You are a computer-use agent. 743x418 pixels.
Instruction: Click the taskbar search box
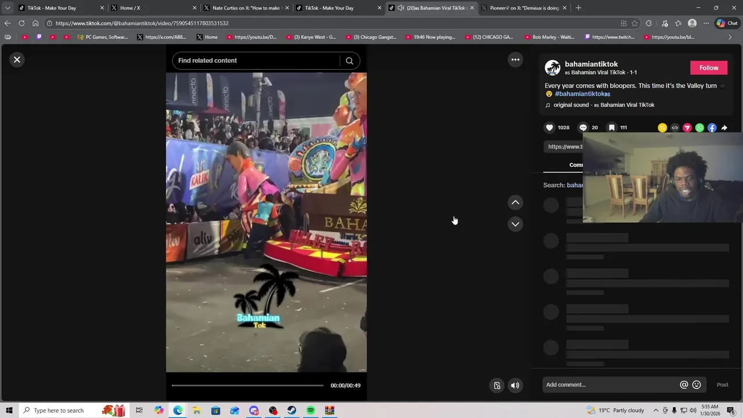pos(74,410)
